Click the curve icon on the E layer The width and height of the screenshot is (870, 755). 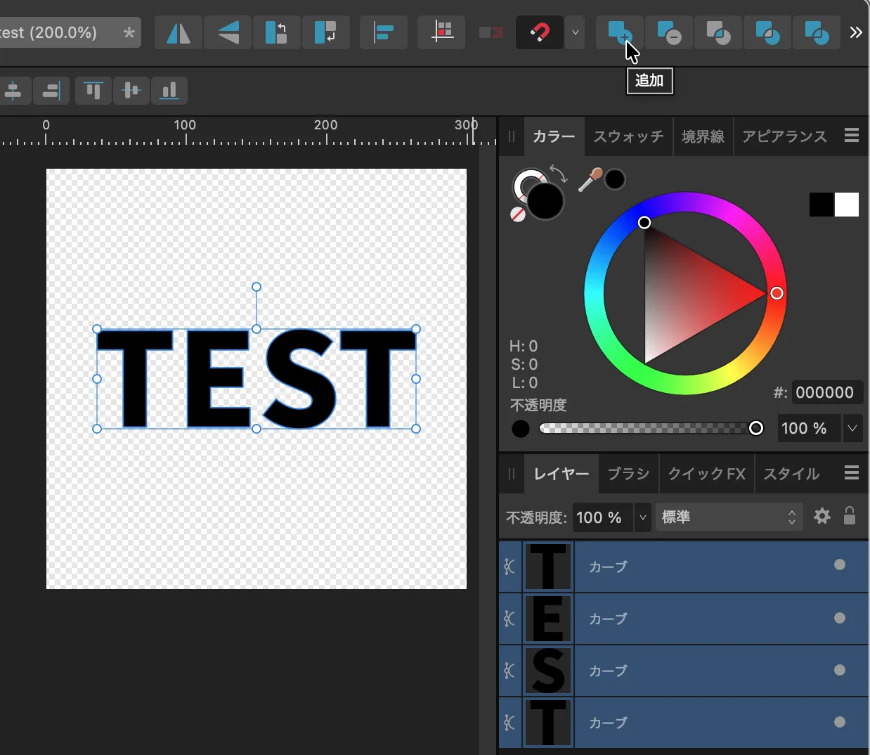(509, 619)
